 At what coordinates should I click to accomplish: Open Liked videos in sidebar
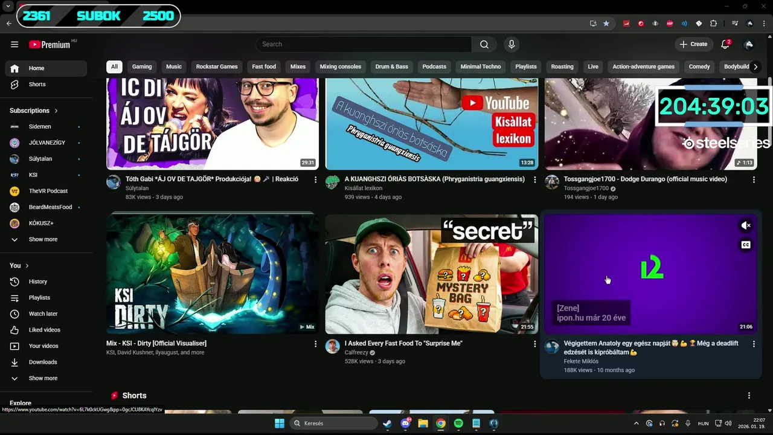[x=46, y=330]
